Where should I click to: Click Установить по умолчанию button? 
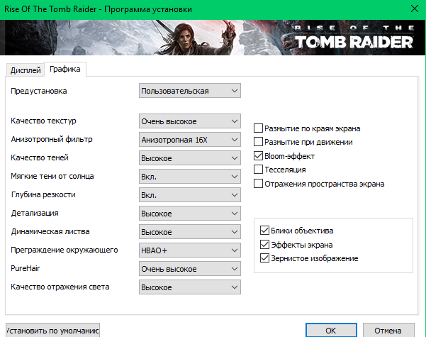(x=52, y=330)
